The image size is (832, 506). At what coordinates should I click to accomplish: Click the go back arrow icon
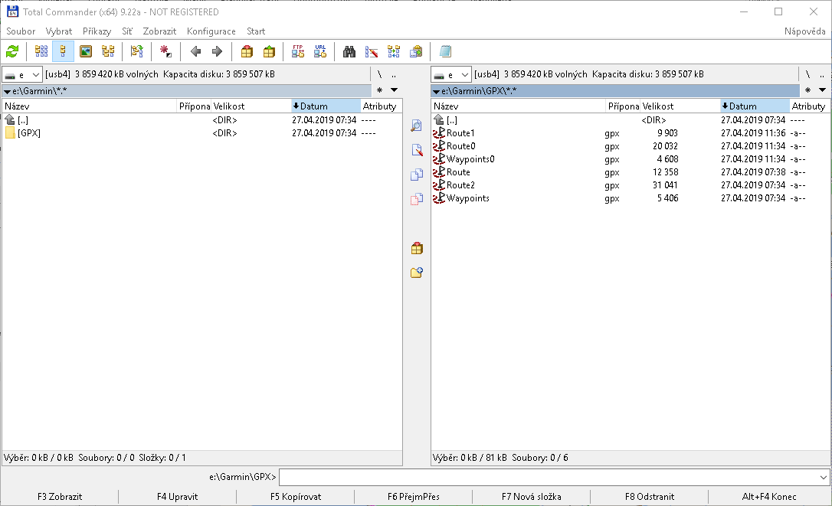point(195,51)
